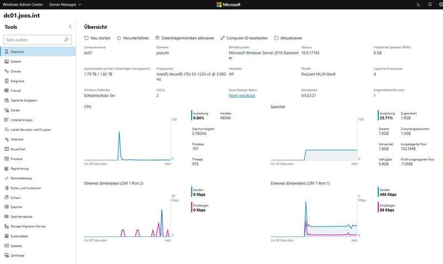Screen dimensions: 443x264
Task: Click the Dienste gear icon
Action: click(x=7, y=71)
